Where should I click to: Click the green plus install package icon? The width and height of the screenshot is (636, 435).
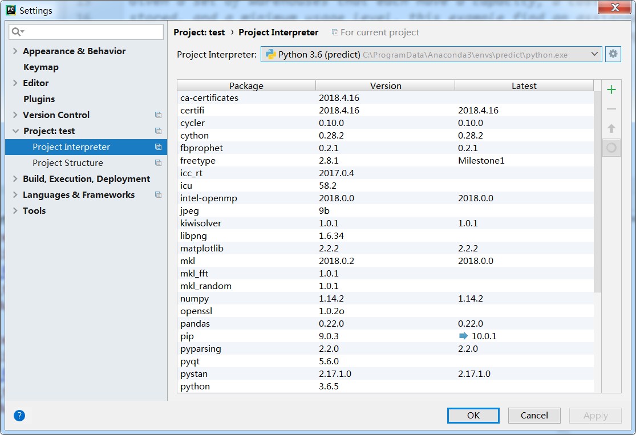click(x=611, y=90)
